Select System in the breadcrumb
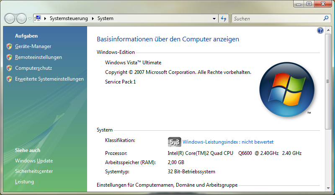335x195 pixels. point(106,18)
